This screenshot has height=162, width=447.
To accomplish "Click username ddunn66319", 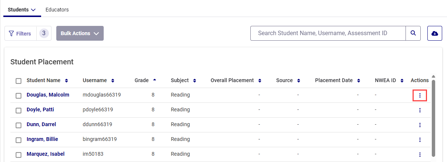I will point(97,124).
